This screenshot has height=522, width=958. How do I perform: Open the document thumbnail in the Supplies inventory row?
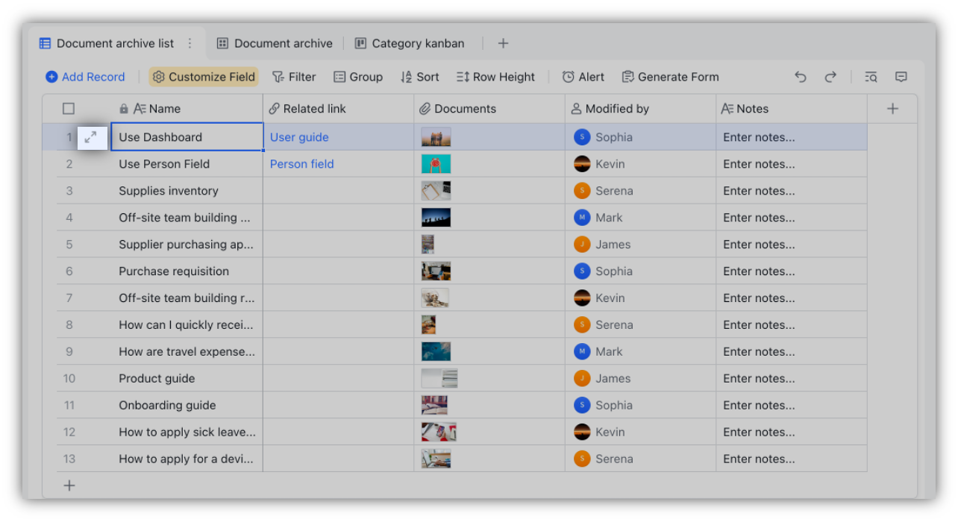(436, 190)
